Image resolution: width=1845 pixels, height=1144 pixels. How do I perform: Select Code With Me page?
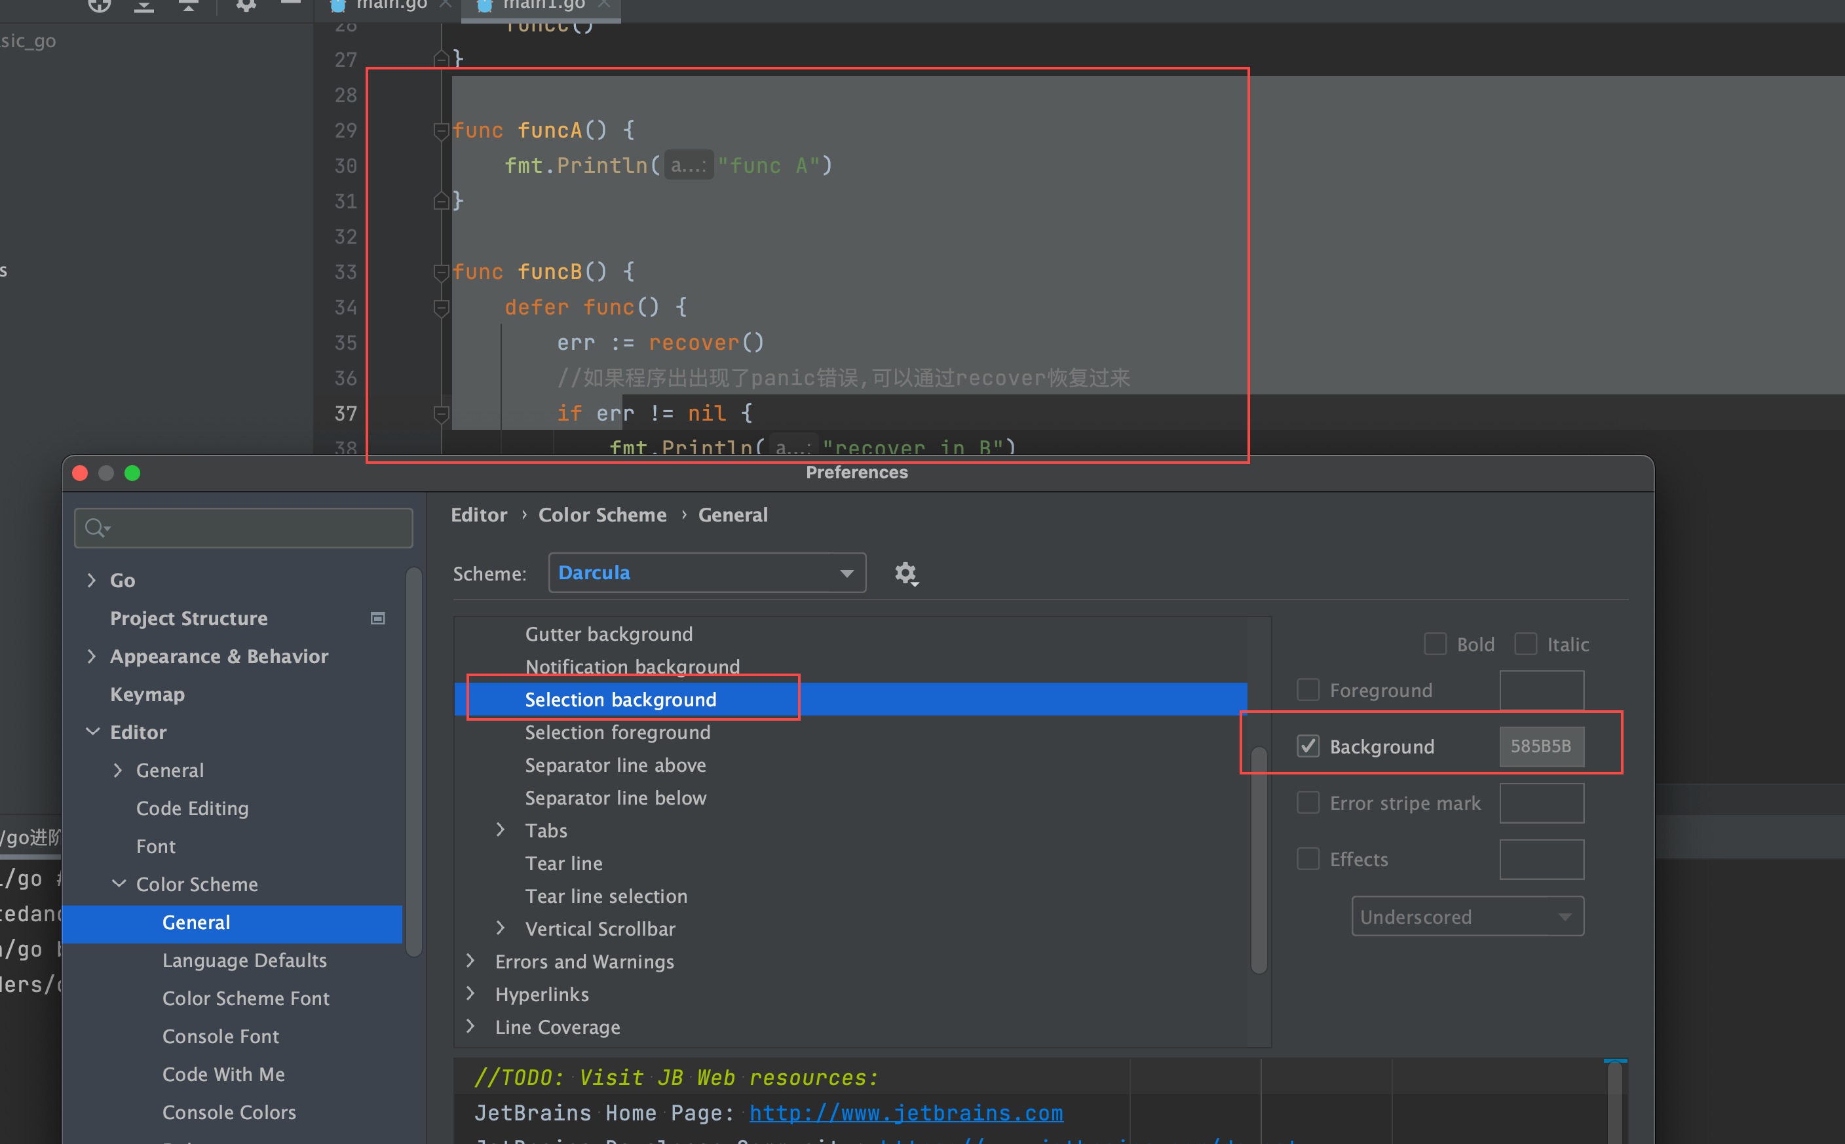pyautogui.click(x=224, y=1074)
